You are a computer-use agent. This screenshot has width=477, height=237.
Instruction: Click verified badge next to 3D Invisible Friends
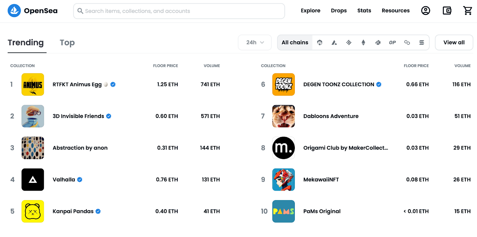click(x=109, y=116)
